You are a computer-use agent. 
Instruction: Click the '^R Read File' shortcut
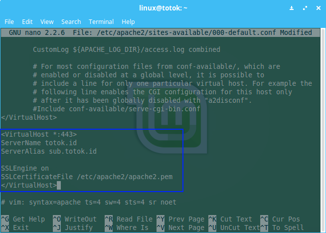point(129,219)
